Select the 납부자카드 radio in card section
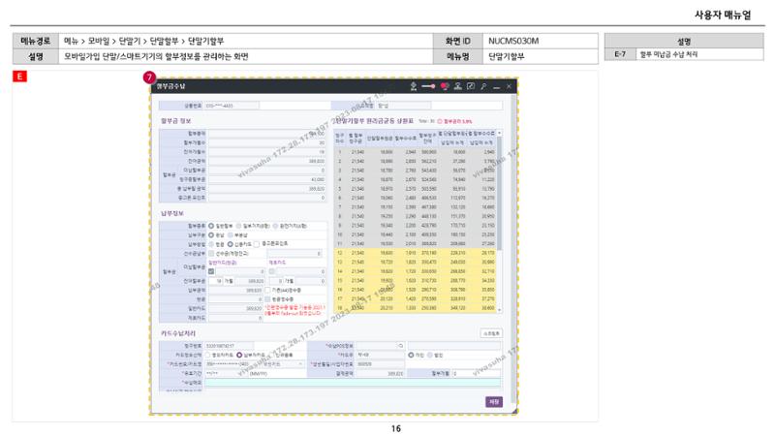Screen dimensions: 775x436 tap(239, 355)
